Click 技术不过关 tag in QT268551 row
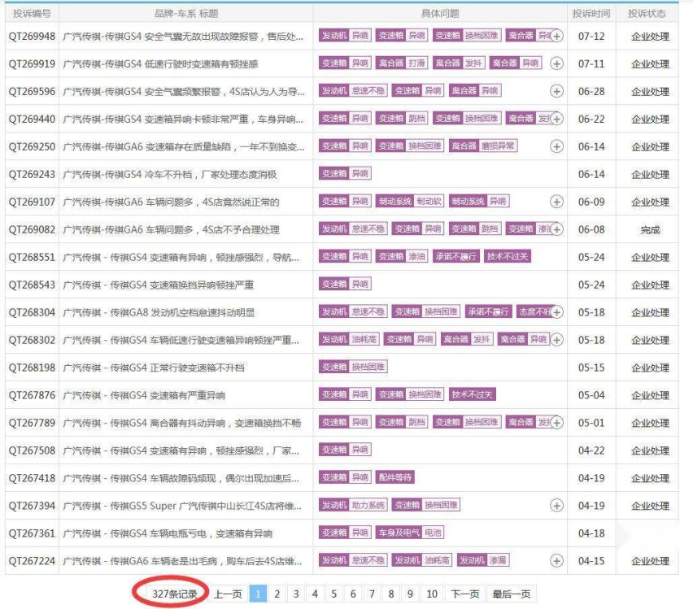 coord(508,256)
